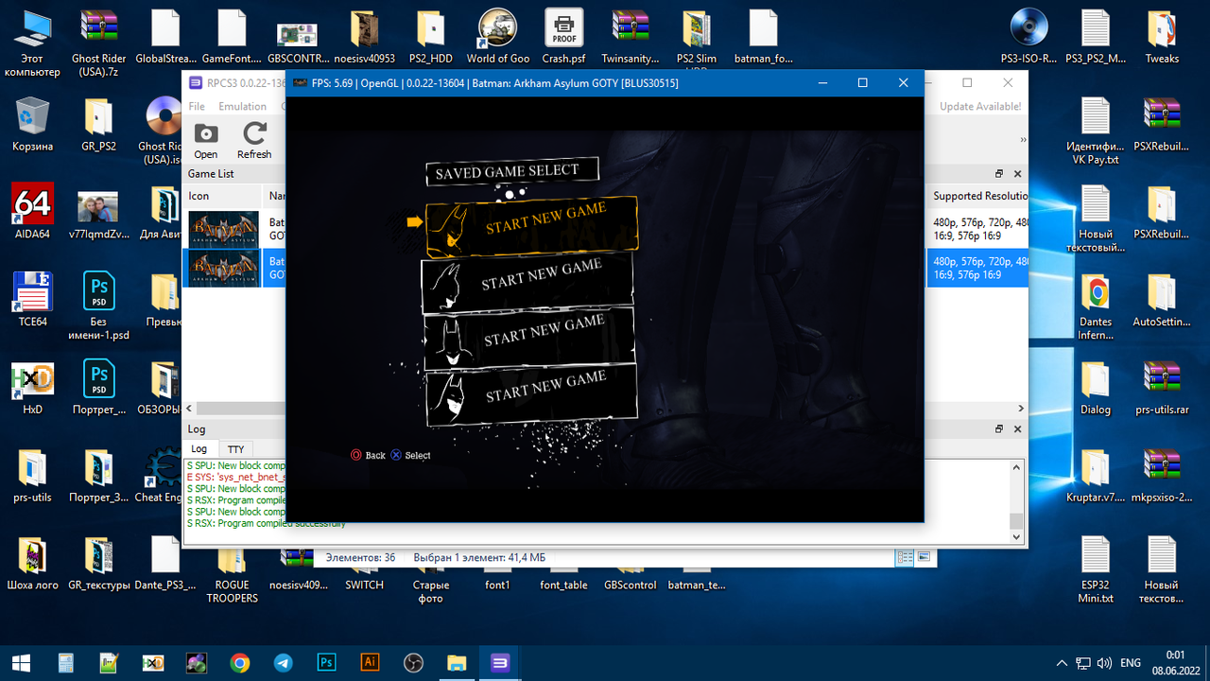Open HxD from the taskbar

click(x=152, y=663)
